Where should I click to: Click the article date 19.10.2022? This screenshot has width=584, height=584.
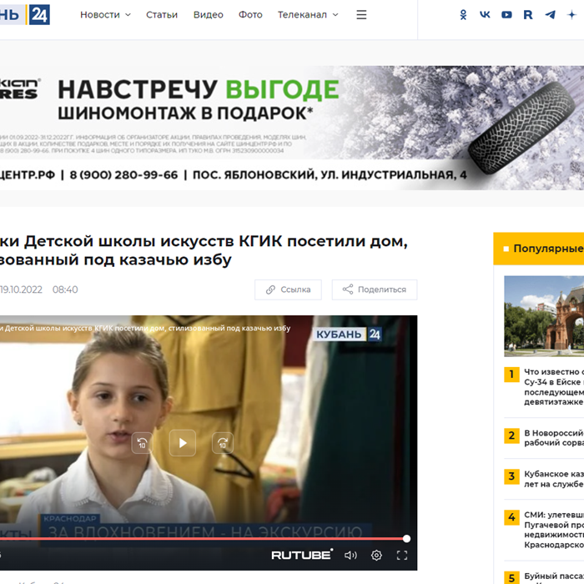point(21,289)
